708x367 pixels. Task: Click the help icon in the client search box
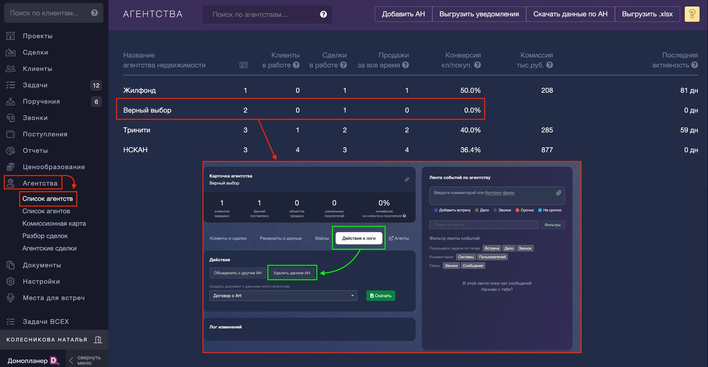[94, 13]
